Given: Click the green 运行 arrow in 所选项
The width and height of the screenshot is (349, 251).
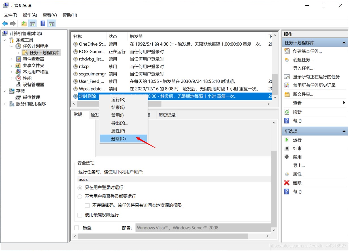Looking at the screenshot, I should (x=287, y=140).
